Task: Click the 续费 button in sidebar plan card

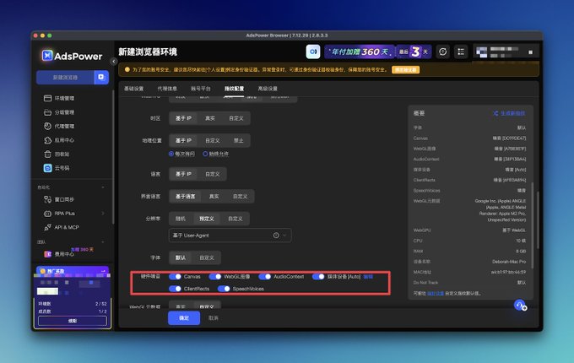Action: tap(73, 321)
